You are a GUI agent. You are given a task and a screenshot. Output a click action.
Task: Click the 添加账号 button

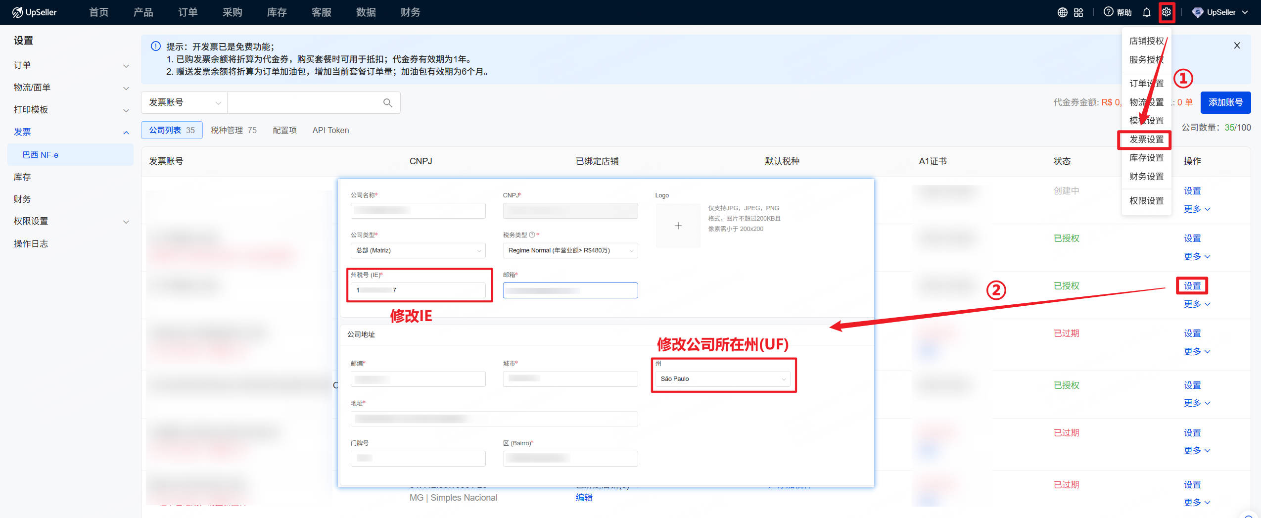1225,102
